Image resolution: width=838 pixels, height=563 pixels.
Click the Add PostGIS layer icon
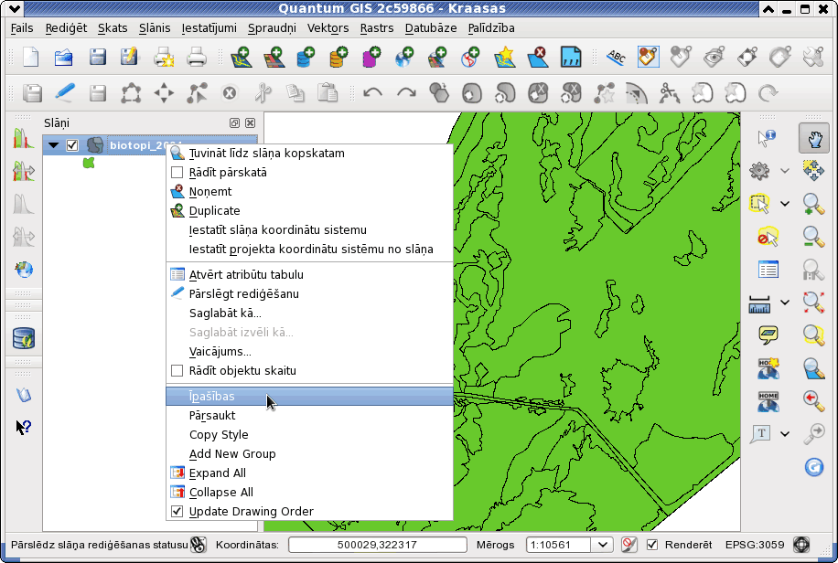coord(306,57)
